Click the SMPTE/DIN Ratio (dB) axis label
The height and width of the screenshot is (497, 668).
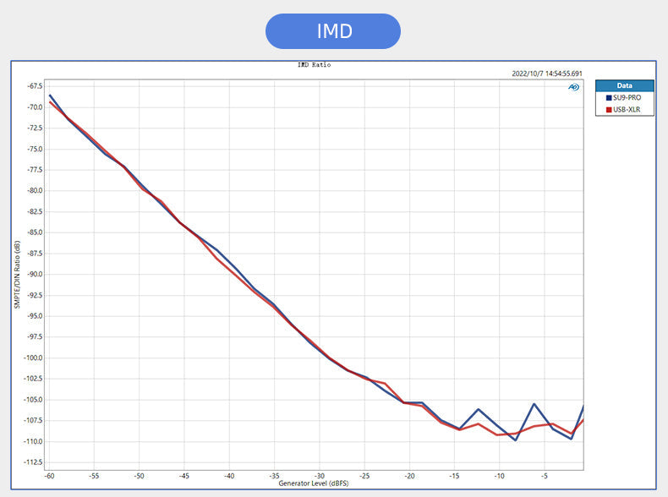[18, 274]
